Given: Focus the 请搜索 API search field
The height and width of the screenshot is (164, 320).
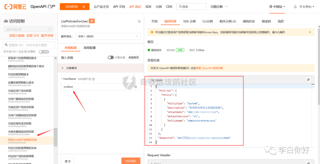Looking at the screenshot, I should (28, 45).
